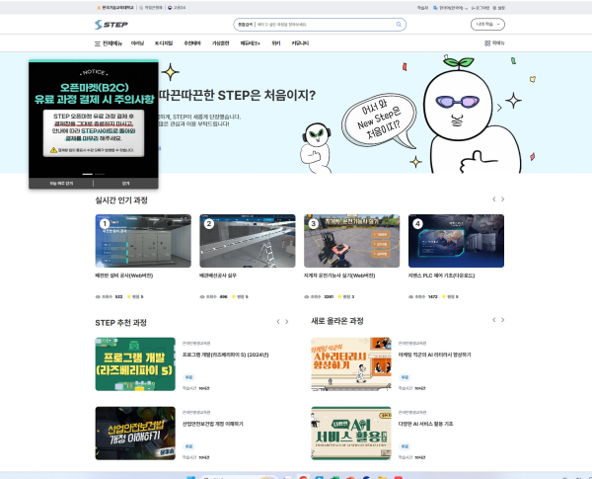Select the first slide indicator in notice popup
The image size is (592, 479).
coord(88,174)
